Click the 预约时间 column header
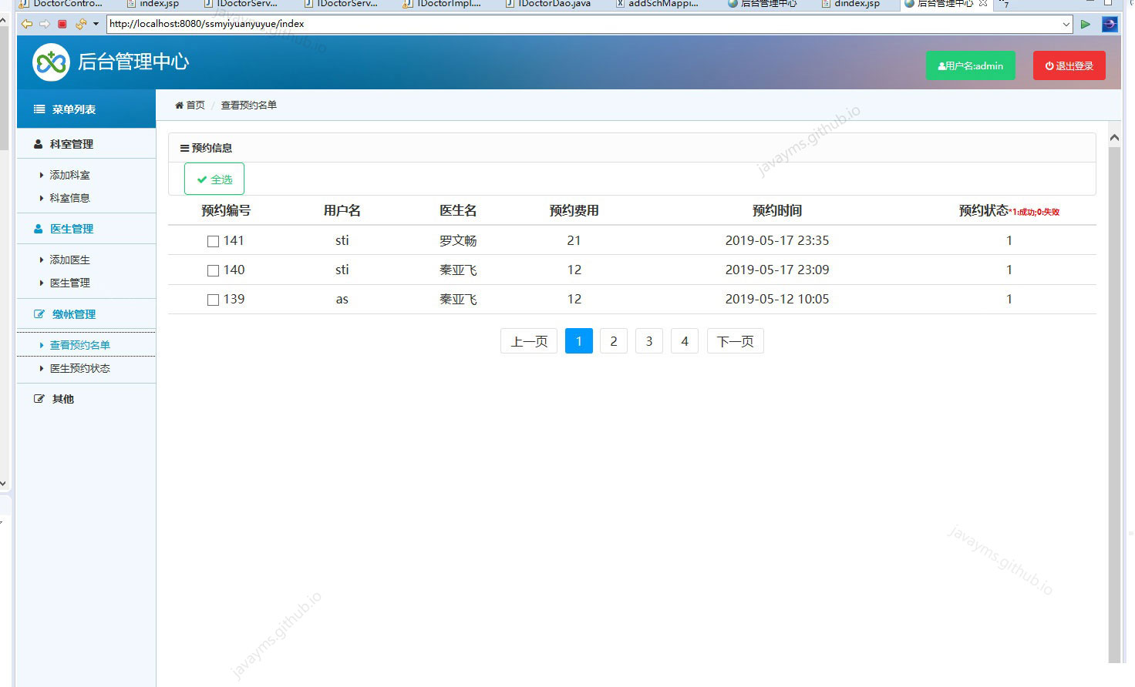Image resolution: width=1135 pixels, height=687 pixels. 777,210
